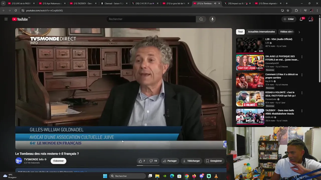The width and height of the screenshot is (321, 180).
Task: Open options for the FITGIRLS video
Action: 302,57
